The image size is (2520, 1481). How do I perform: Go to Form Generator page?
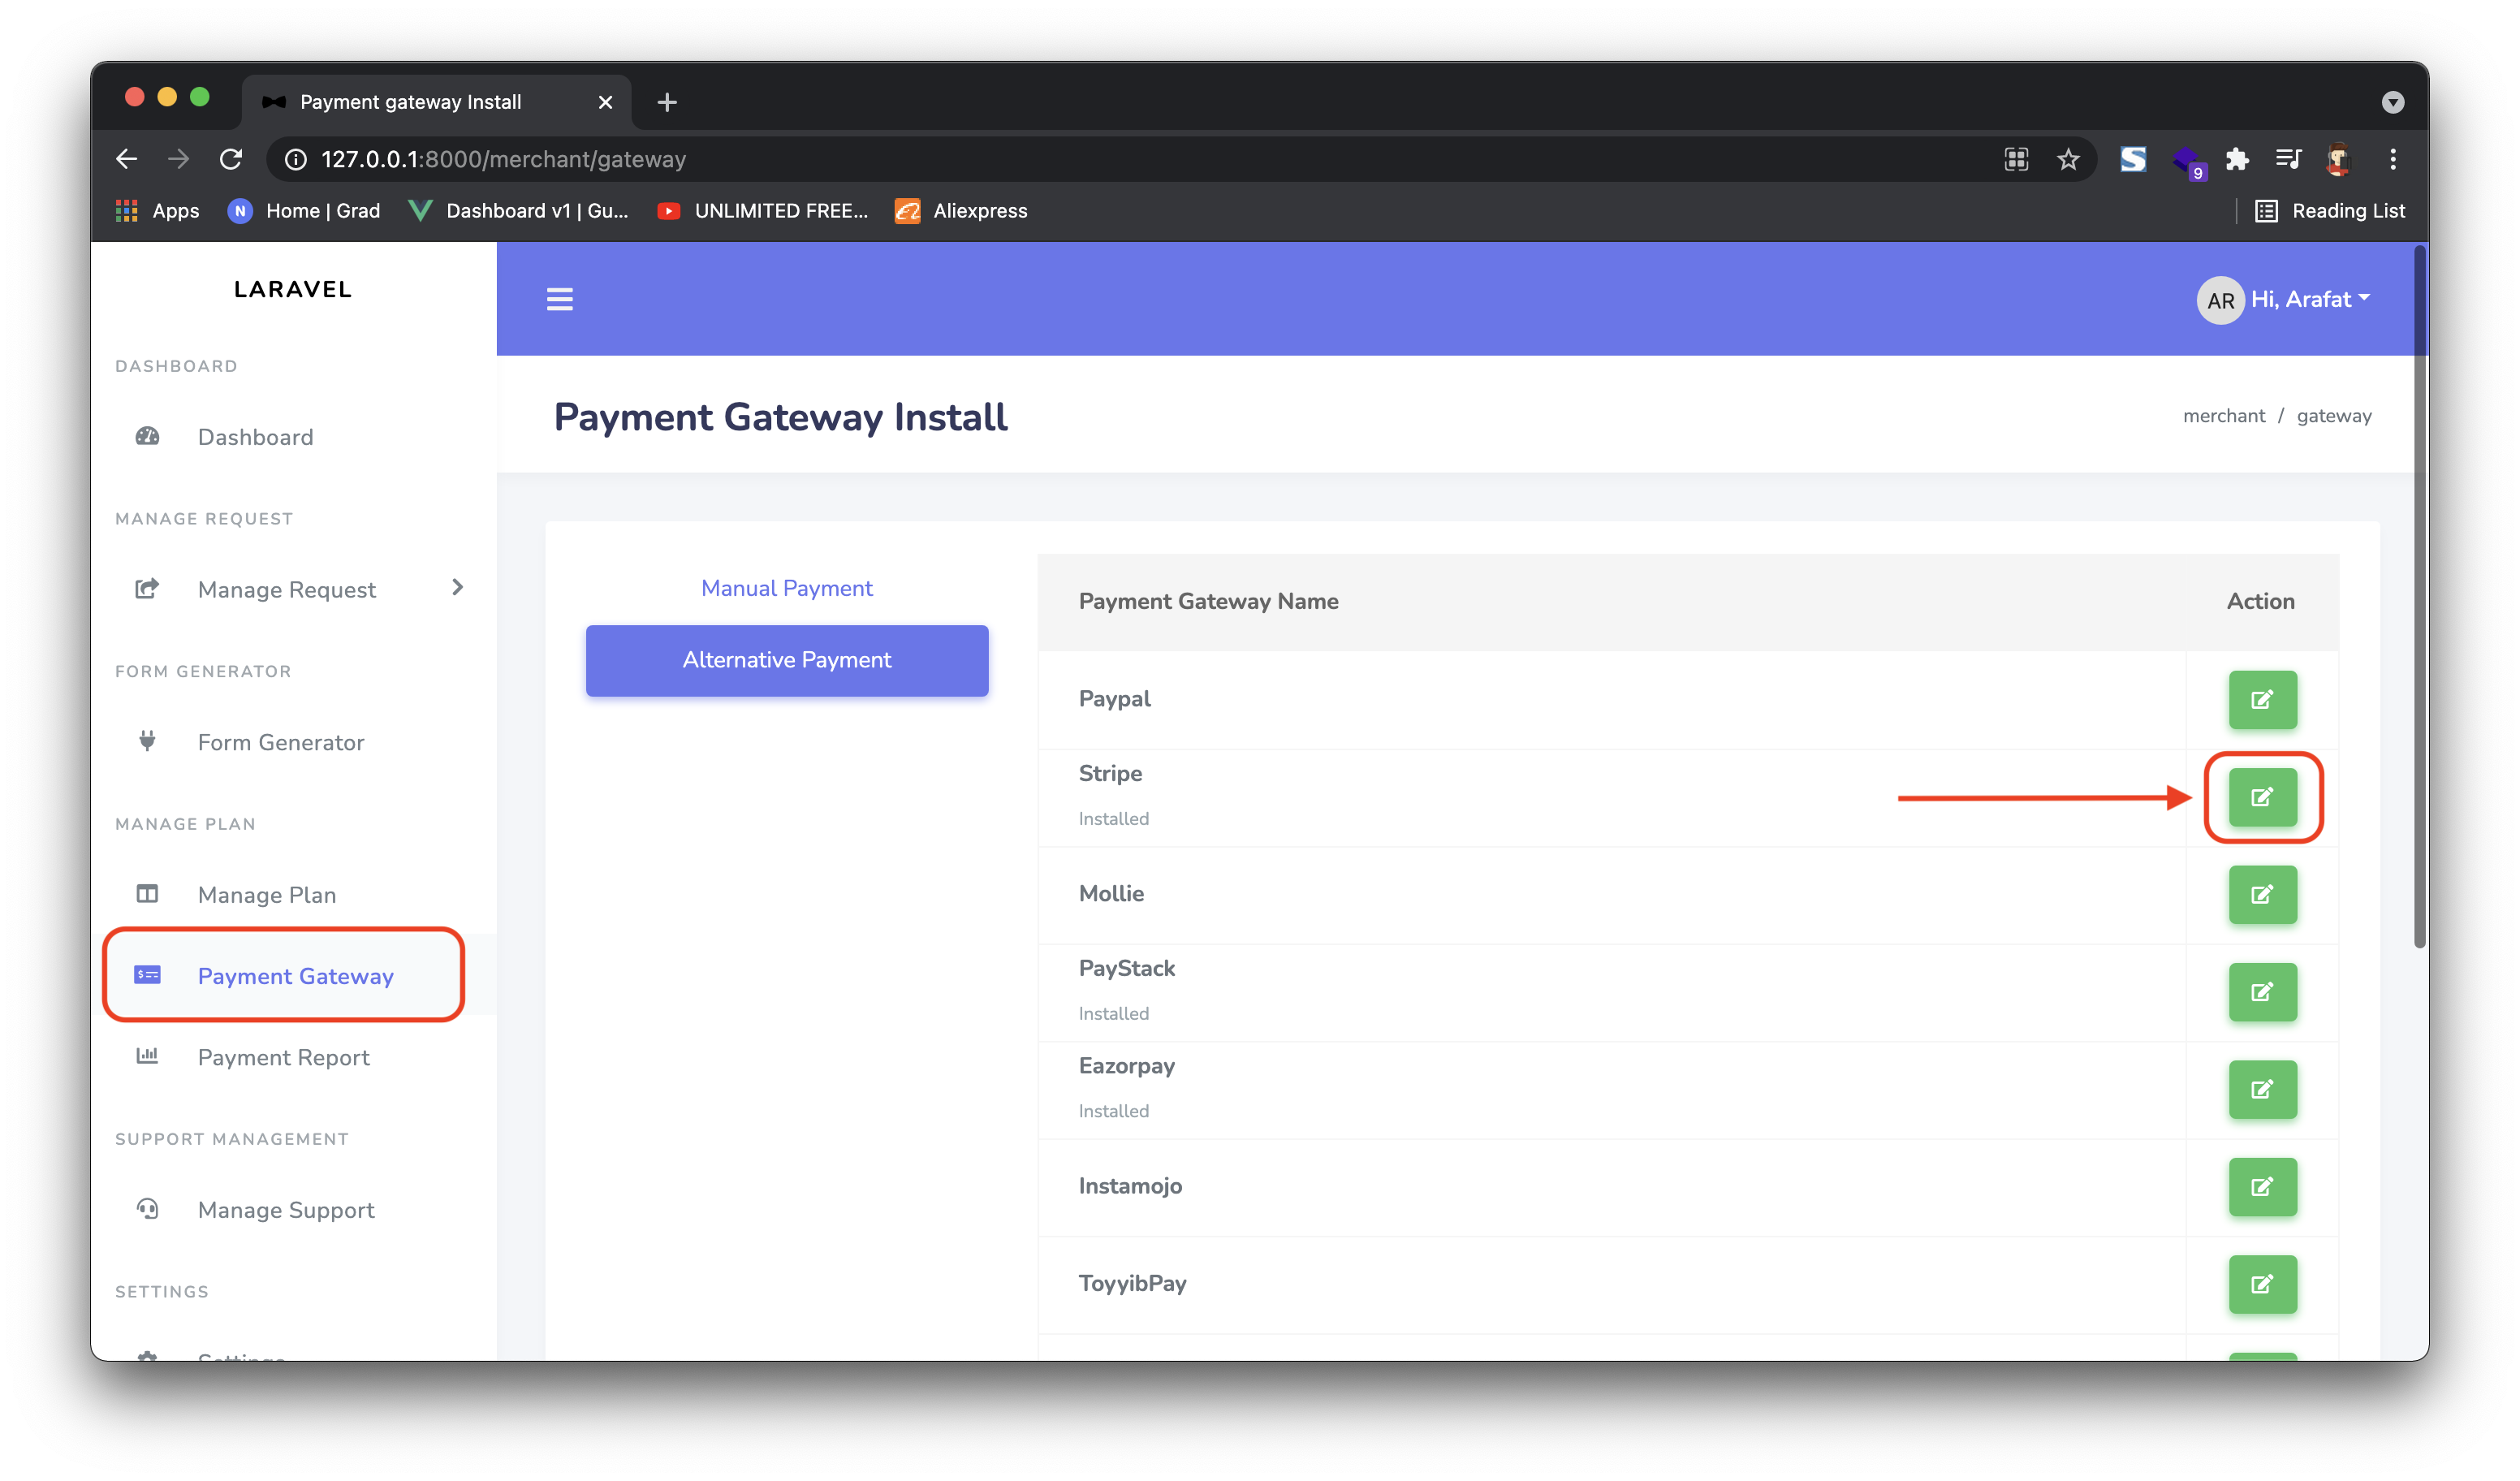point(280,742)
